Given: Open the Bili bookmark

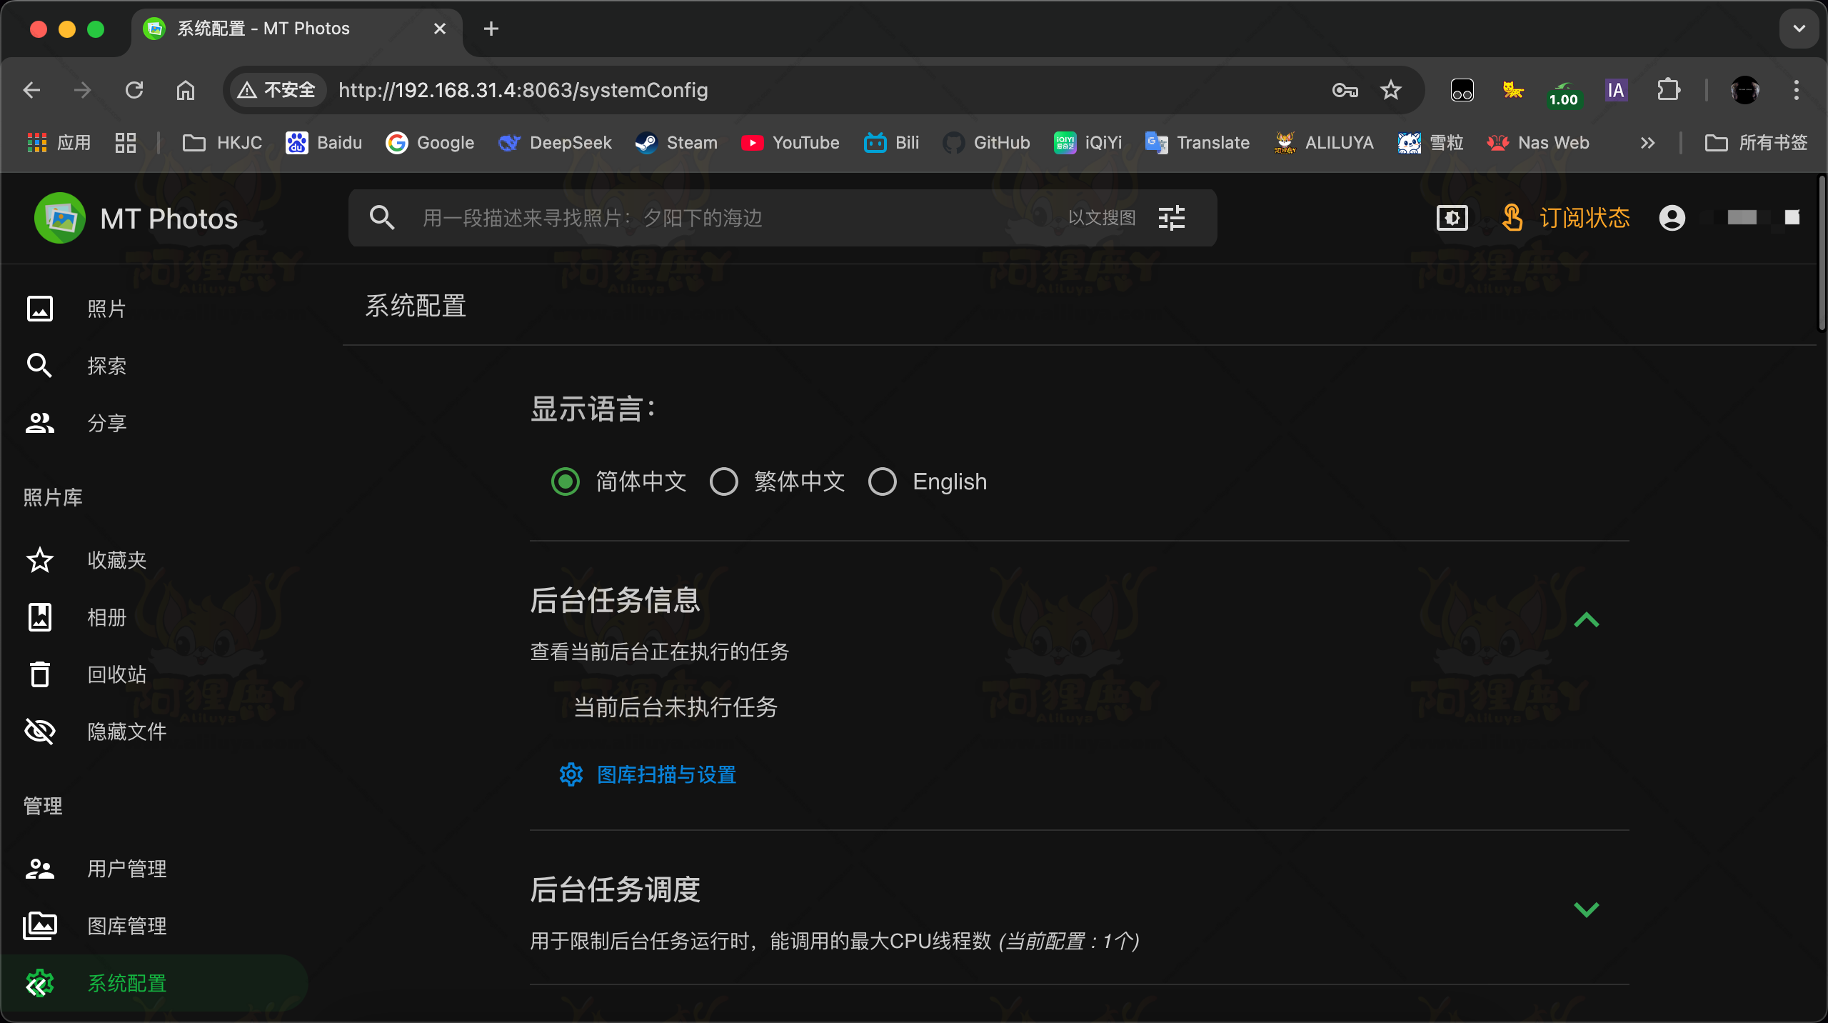Looking at the screenshot, I should click(x=891, y=143).
